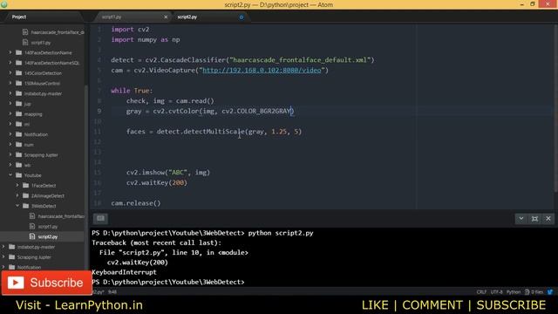The height and width of the screenshot is (314, 558).
Task: Expand the Notification folder above num
Action: 10,134
